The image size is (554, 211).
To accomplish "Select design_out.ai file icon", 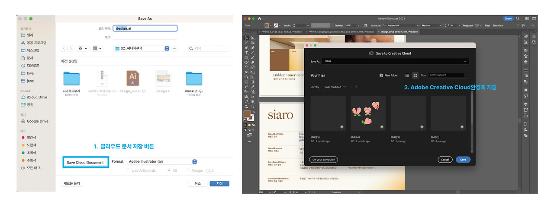I will [132, 79].
